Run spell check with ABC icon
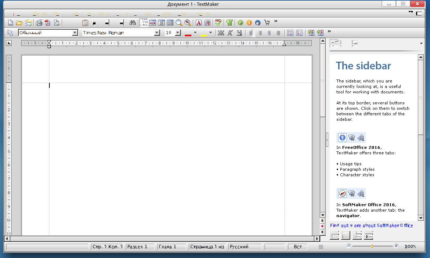The width and height of the screenshot is (430, 258). pos(218,23)
